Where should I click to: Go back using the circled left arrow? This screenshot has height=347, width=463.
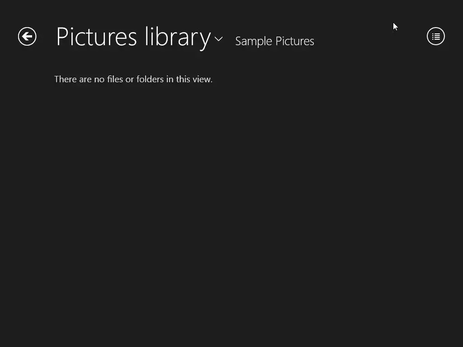[27, 37]
